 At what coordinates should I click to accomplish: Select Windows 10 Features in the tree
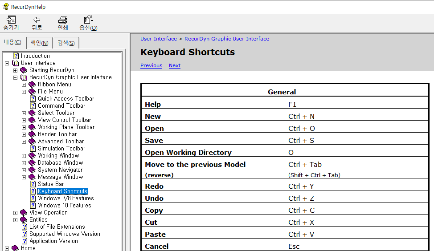coord(64,206)
